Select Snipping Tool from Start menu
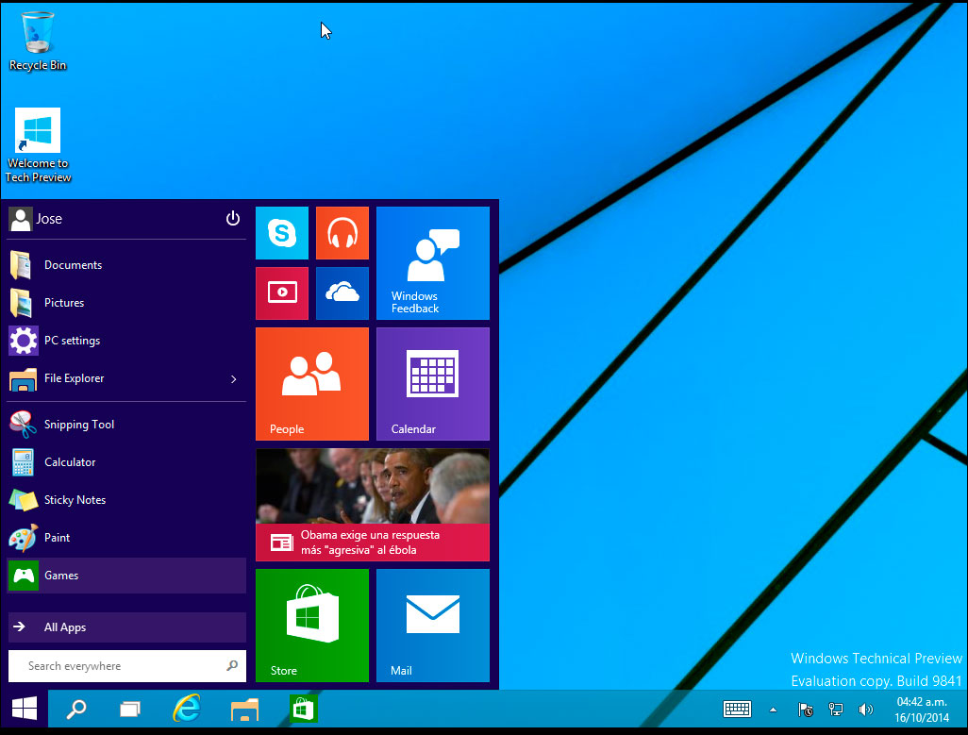Screen dimensions: 968x735 point(79,425)
